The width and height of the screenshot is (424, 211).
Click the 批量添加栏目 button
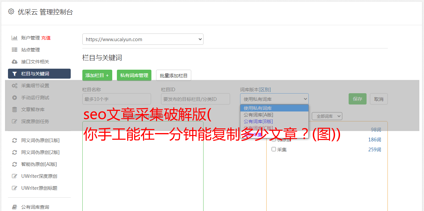pos(174,75)
